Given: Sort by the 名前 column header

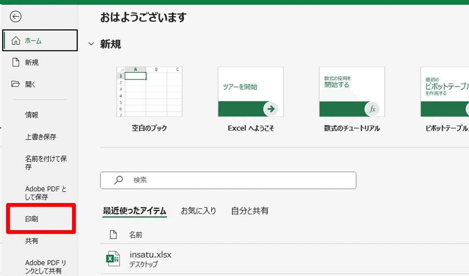Looking at the screenshot, I should [135, 235].
